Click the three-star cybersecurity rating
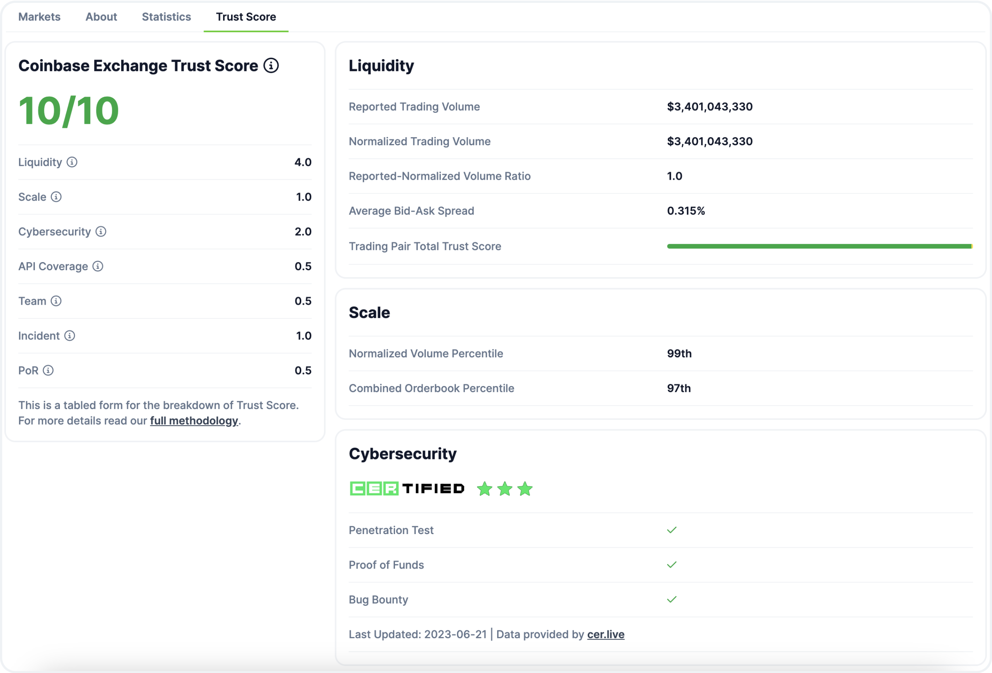The width and height of the screenshot is (992, 673). 504,489
